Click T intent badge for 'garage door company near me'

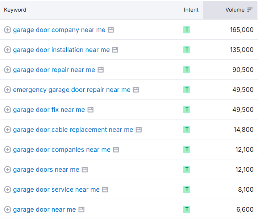point(187,30)
